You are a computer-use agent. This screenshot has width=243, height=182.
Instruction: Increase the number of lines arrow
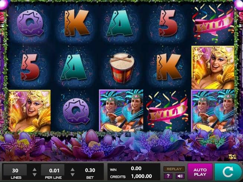(x=35, y=170)
